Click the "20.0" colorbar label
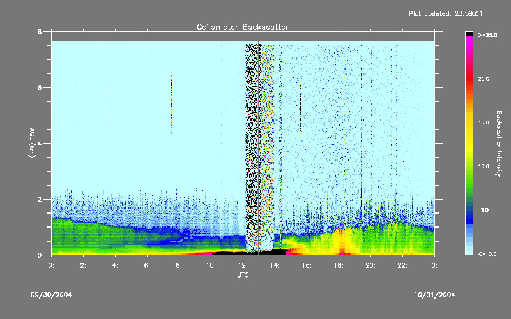This screenshot has width=511, height=319. 484,78
